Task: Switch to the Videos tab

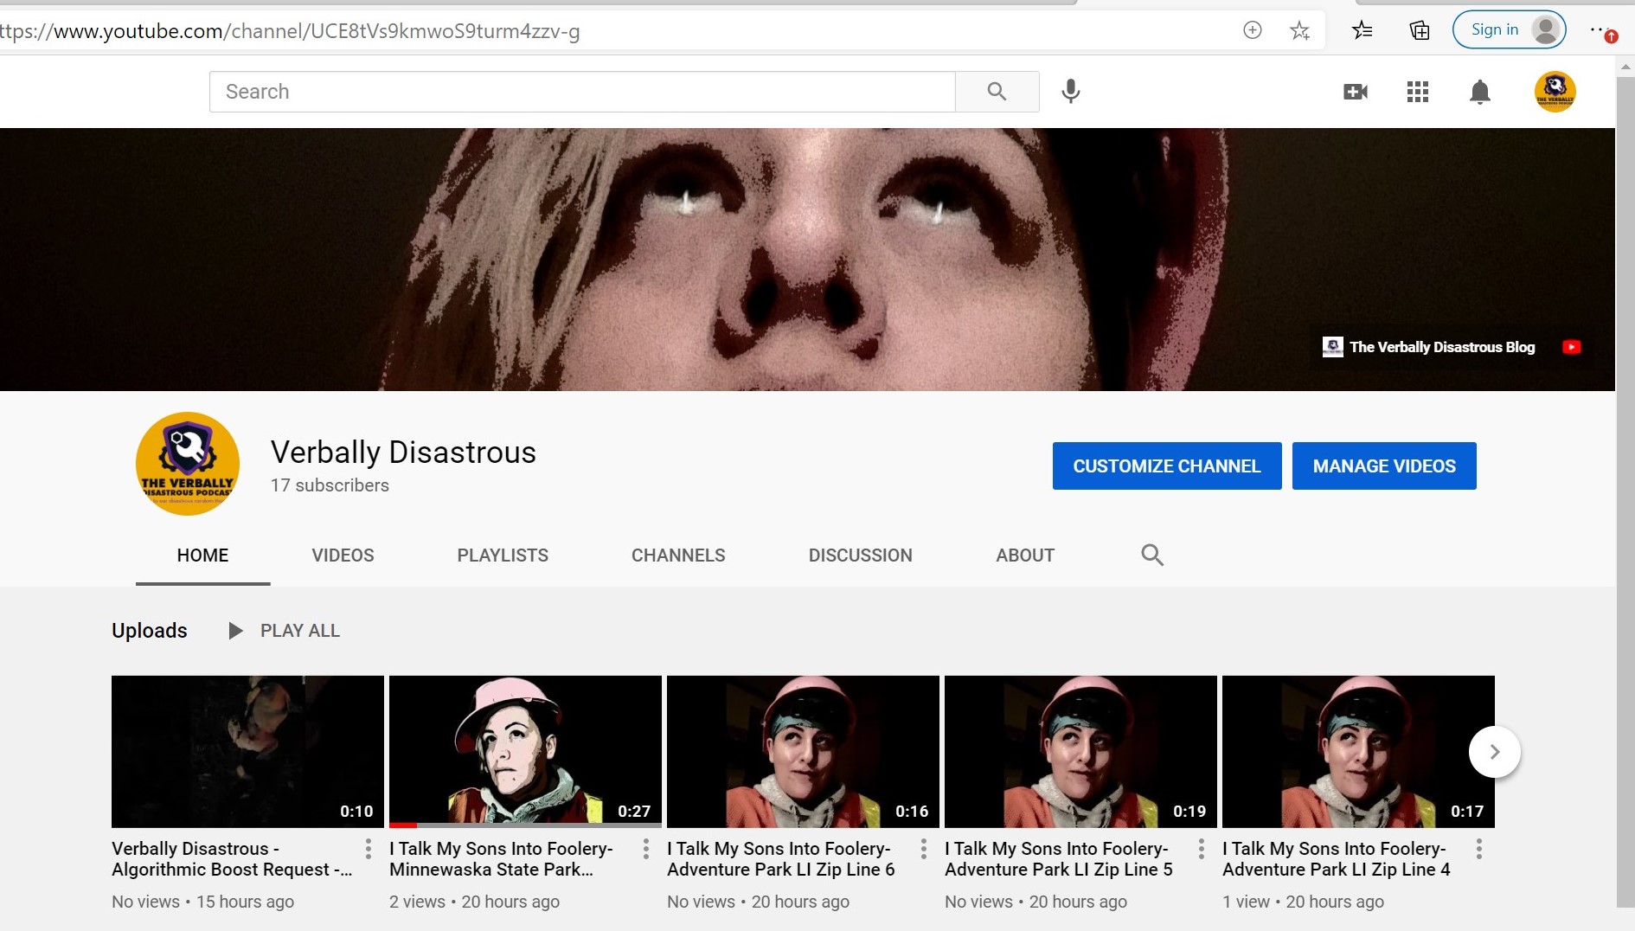Action: tap(343, 555)
